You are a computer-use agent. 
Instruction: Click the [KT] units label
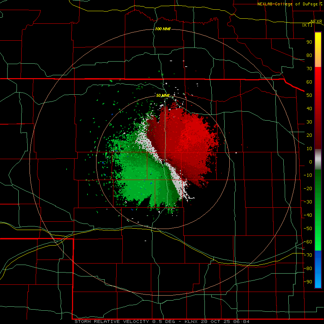point(307,25)
